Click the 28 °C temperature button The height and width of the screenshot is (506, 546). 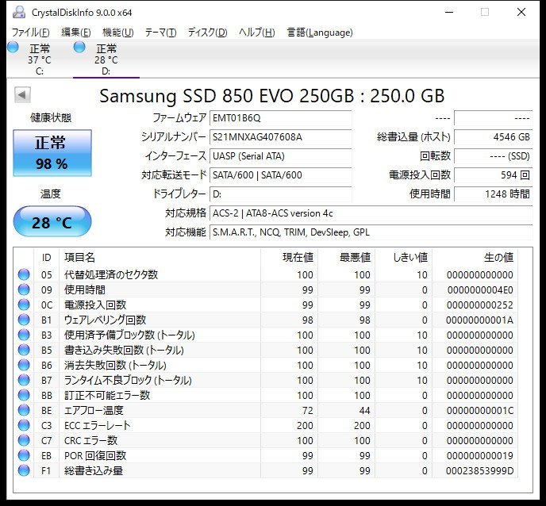pyautogui.click(x=52, y=222)
